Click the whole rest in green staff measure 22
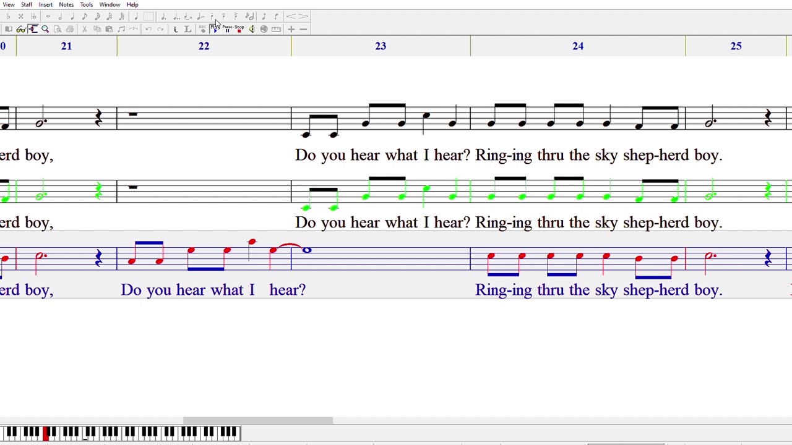Viewport: 792px width, 445px height. (x=132, y=187)
